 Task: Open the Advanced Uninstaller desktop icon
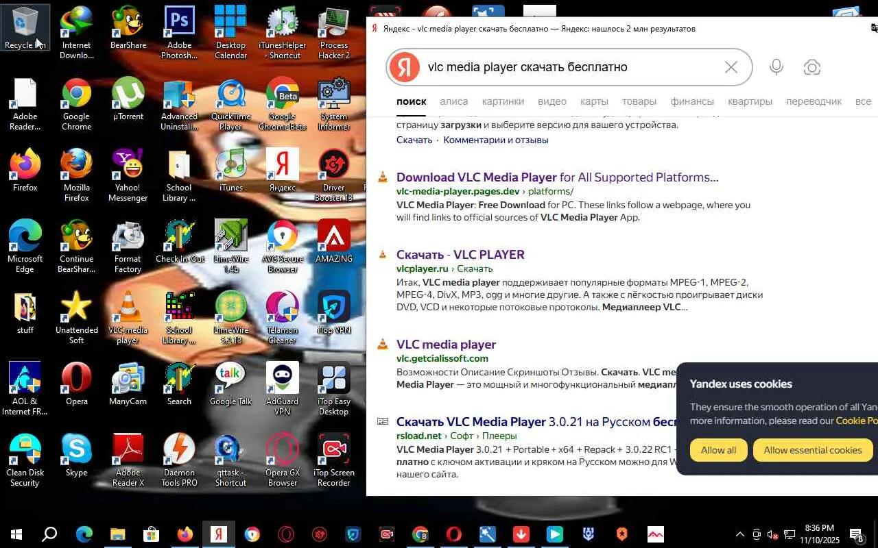click(179, 104)
